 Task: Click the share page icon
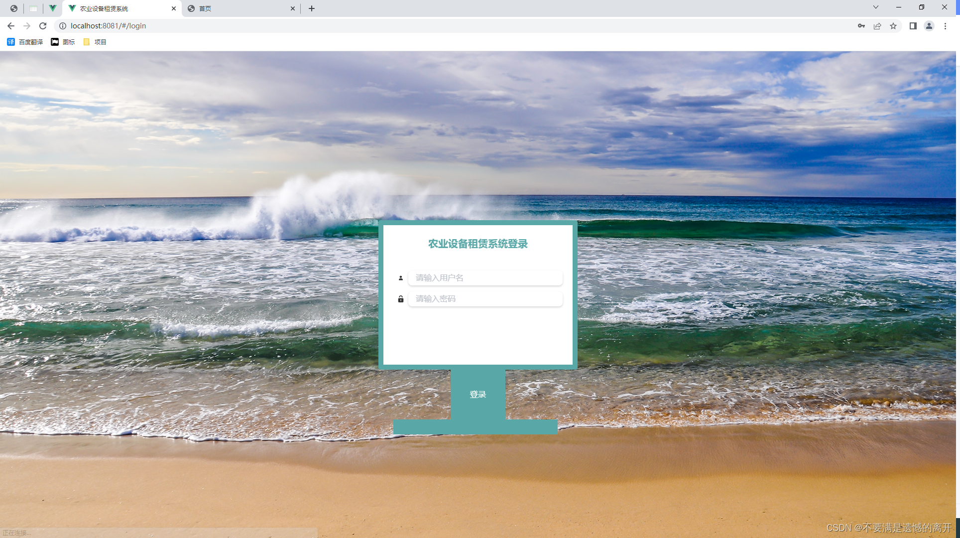[877, 26]
